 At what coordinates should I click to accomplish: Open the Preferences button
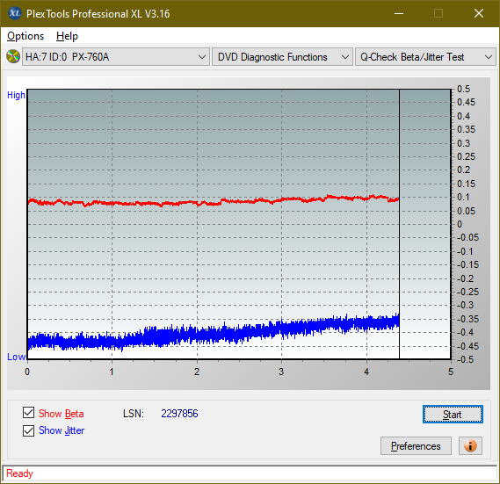pos(416,445)
